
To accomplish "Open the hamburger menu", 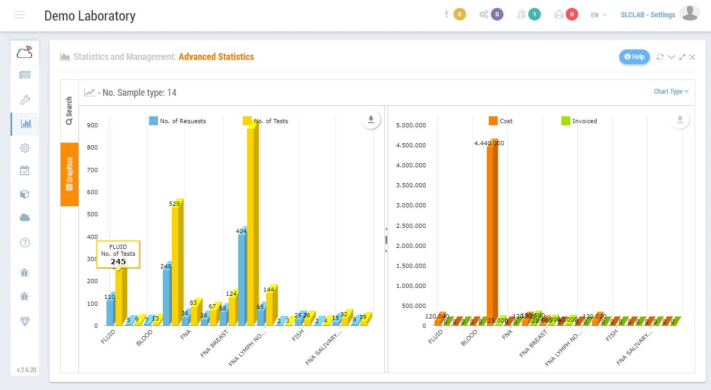I will point(19,15).
